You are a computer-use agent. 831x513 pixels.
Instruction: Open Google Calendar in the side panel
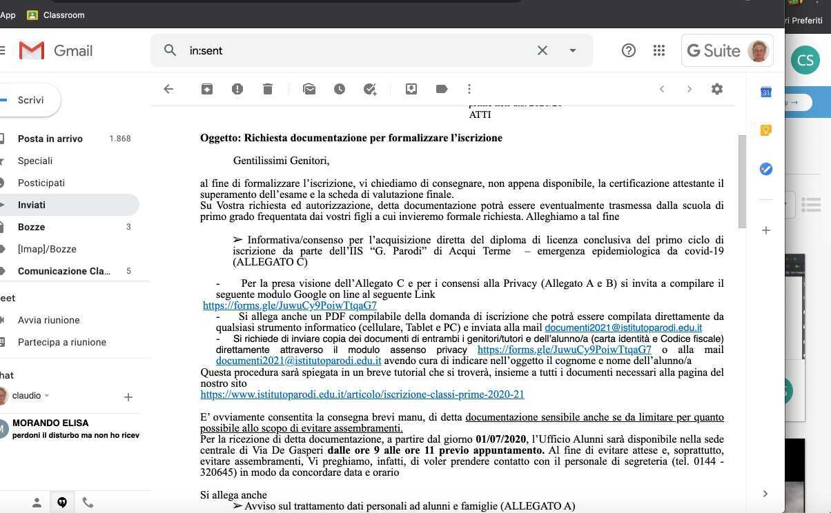(766, 92)
